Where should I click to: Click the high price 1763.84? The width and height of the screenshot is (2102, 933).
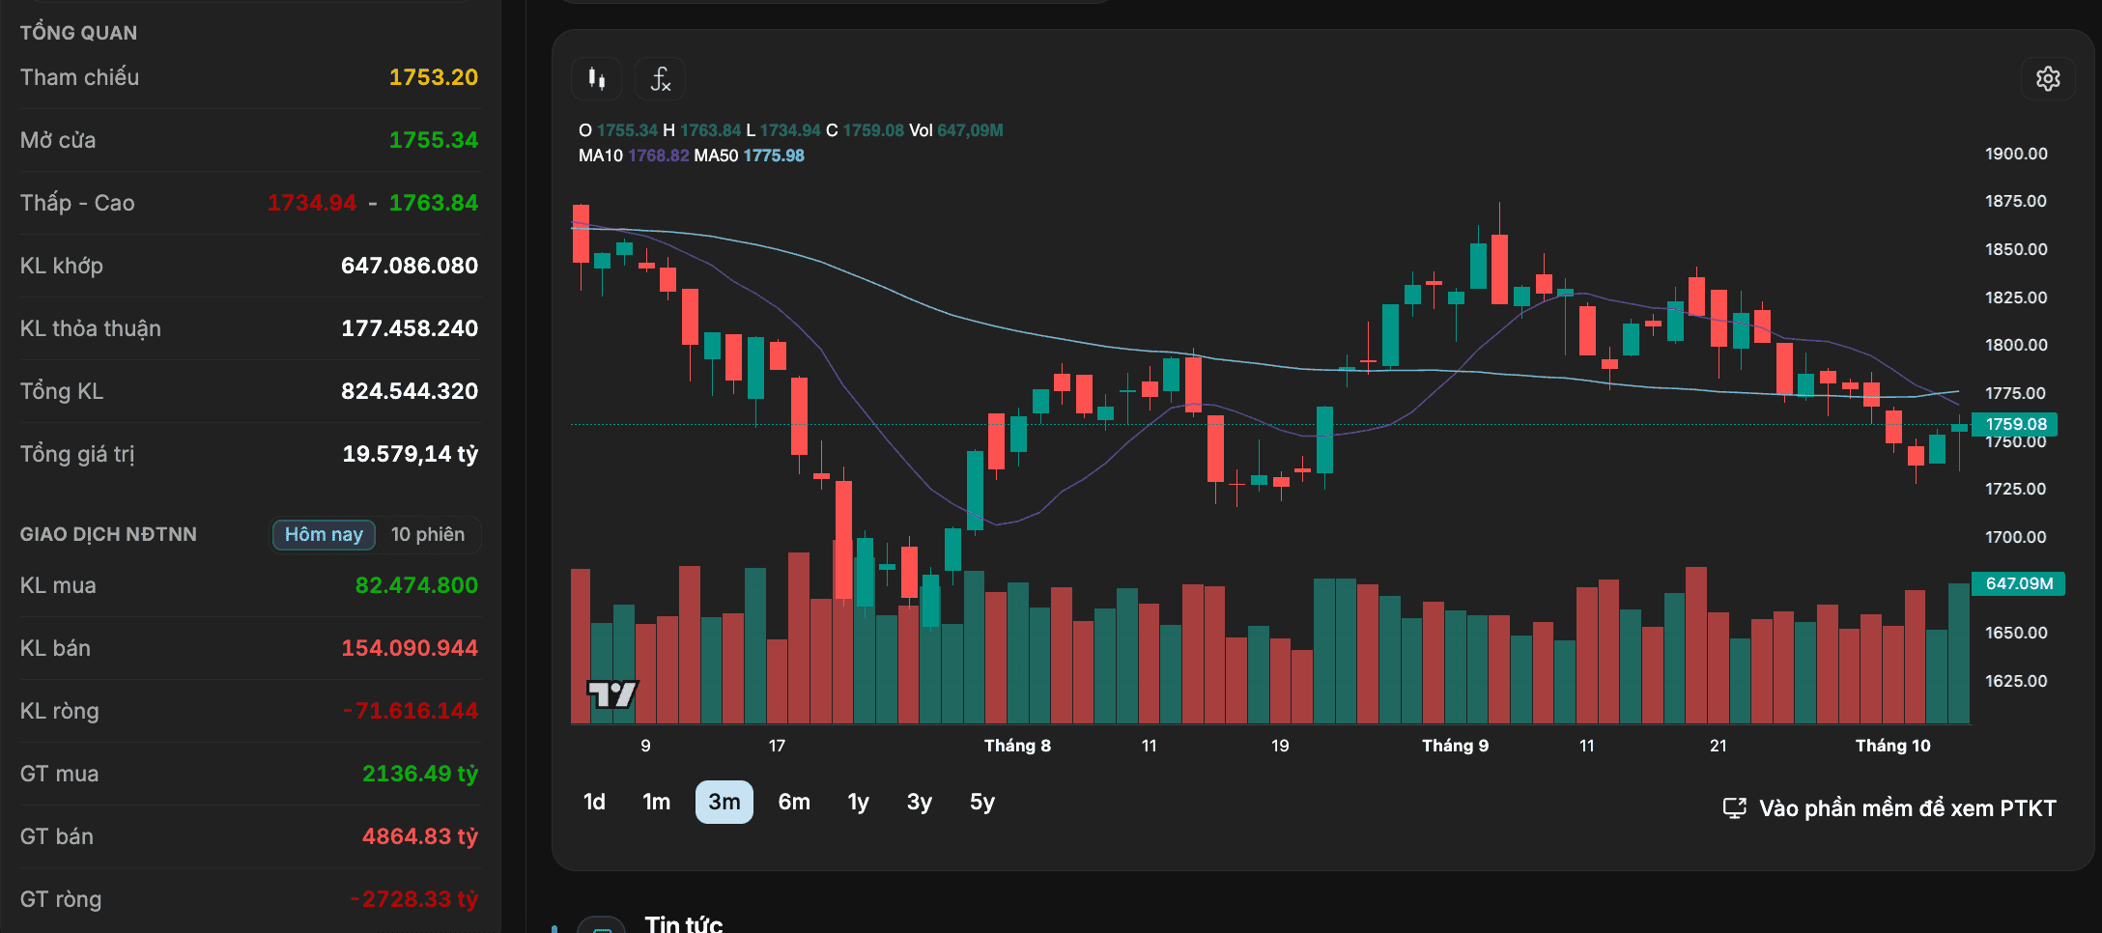pyautogui.click(x=434, y=203)
